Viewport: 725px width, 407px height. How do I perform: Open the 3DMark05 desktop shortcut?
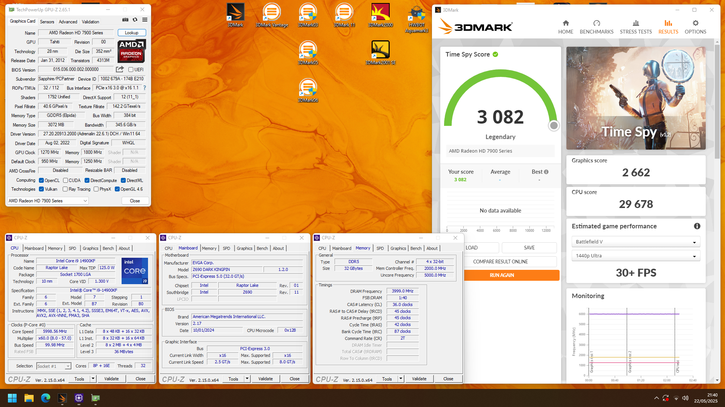[308, 53]
